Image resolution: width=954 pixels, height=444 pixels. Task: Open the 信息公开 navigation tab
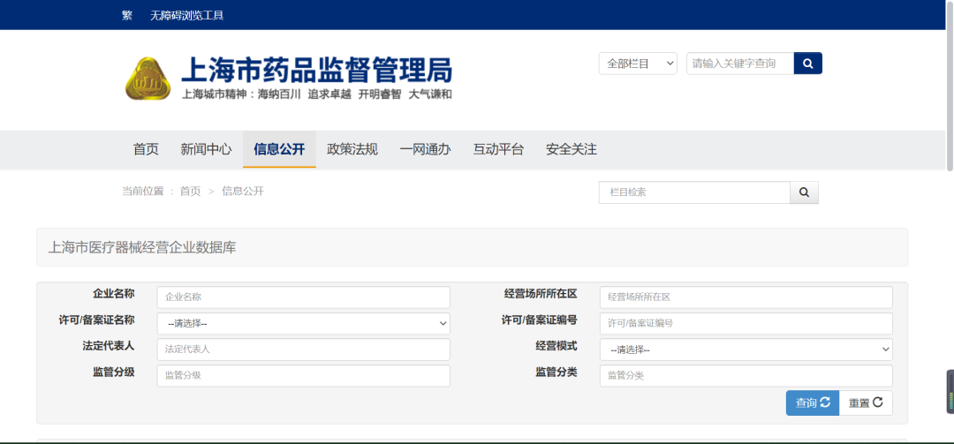(x=279, y=149)
